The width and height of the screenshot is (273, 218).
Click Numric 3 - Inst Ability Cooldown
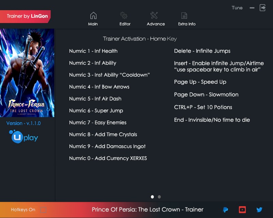tap(109, 75)
